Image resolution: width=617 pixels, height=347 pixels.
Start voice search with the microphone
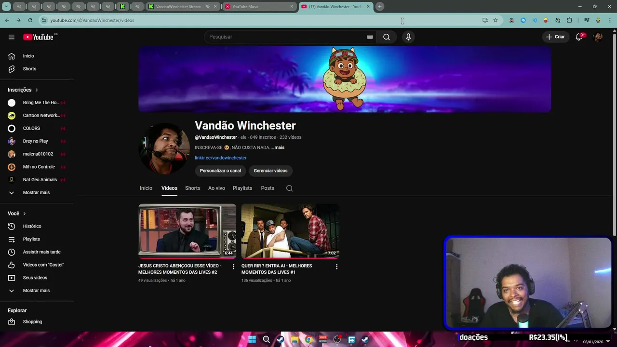pos(408,37)
